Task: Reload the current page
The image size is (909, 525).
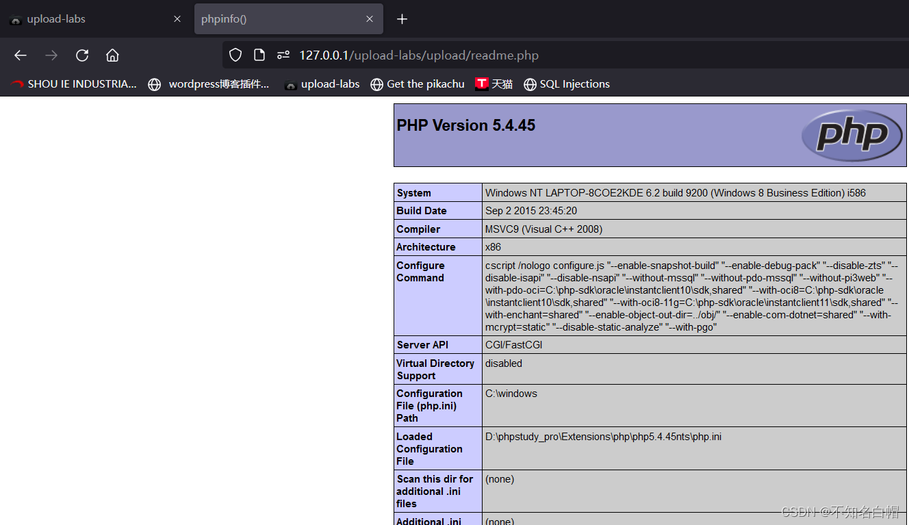Action: [x=81, y=55]
